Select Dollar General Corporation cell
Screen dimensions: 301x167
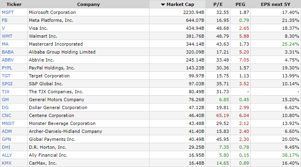coord(88,107)
